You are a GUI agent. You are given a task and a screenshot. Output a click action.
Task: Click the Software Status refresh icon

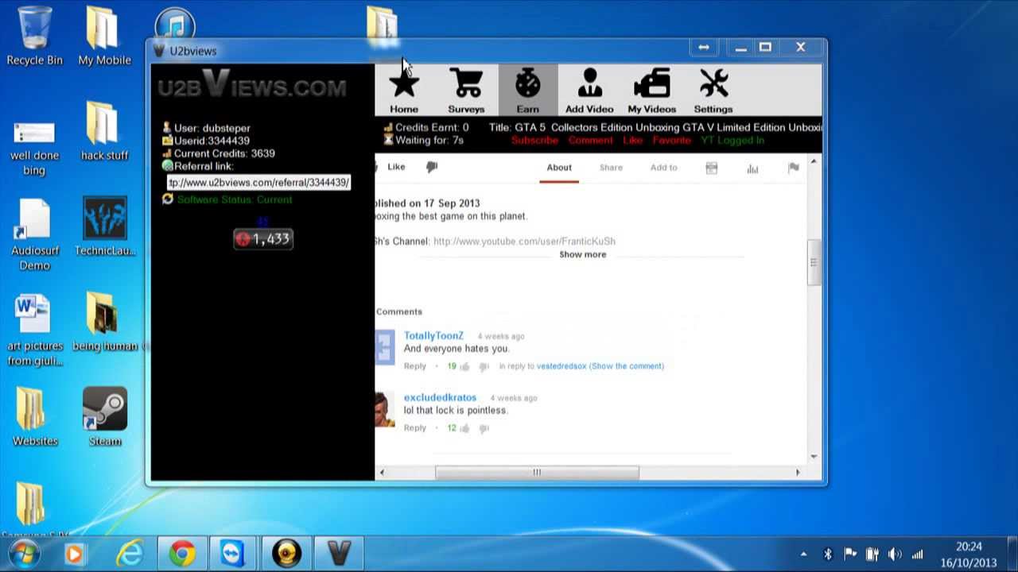click(x=168, y=199)
